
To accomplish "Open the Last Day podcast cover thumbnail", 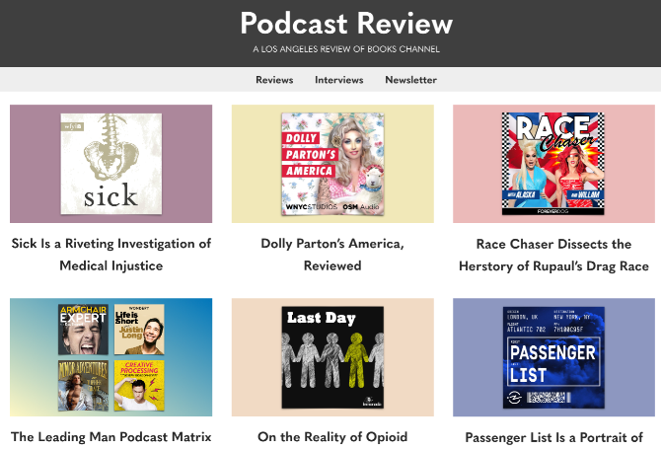I will (332, 357).
